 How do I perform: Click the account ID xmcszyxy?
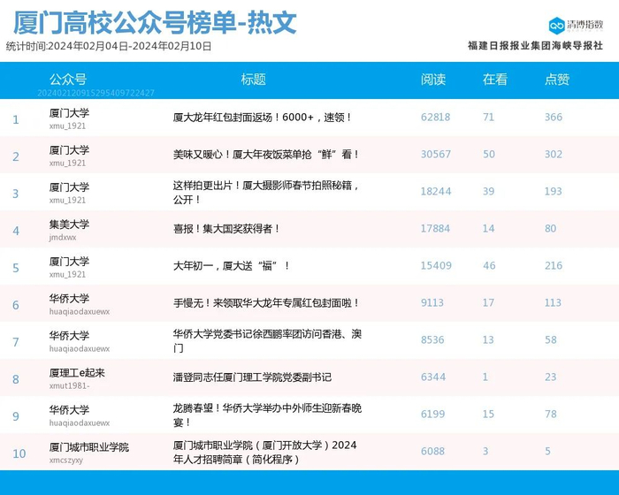pos(66,460)
